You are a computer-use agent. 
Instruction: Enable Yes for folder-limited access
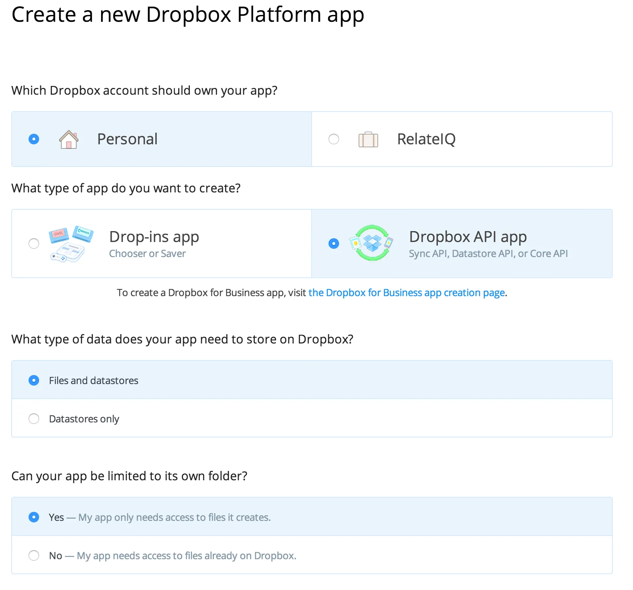34,517
